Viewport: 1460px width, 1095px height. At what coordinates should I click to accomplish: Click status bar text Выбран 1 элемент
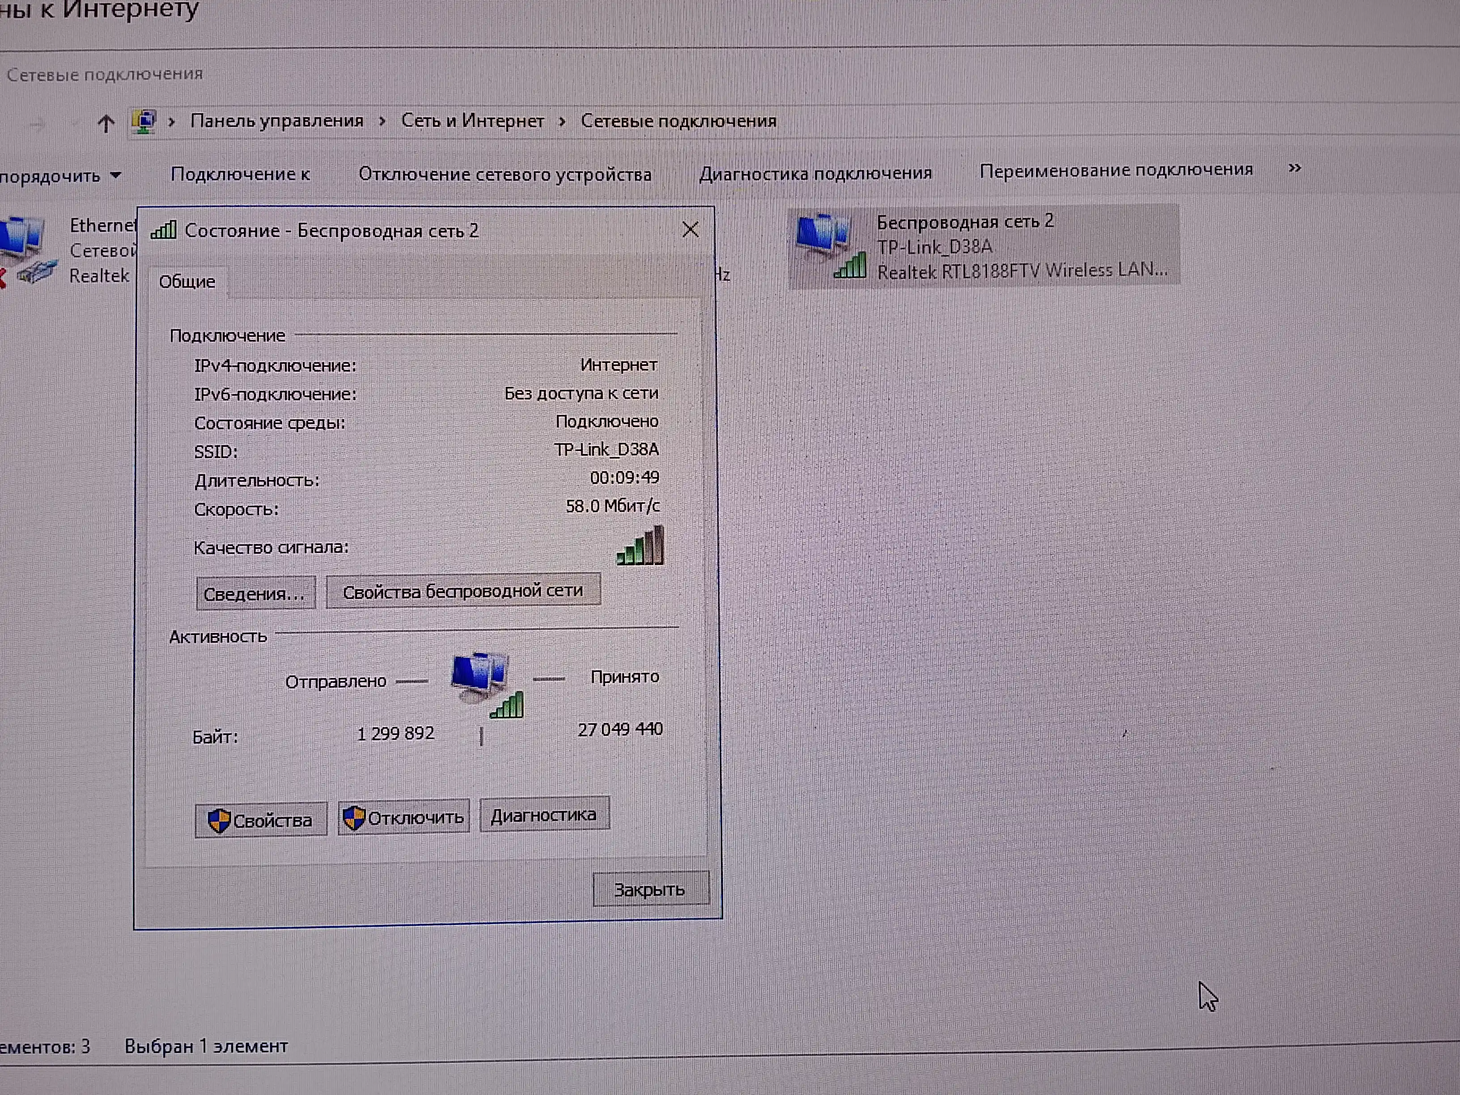pos(206,1046)
